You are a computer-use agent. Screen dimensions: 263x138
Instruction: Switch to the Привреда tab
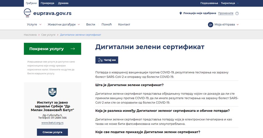click(x=47, y=3)
